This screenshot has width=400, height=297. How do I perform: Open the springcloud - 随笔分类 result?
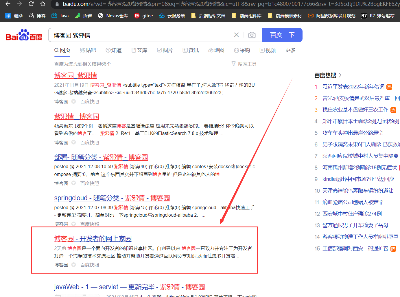point(112,198)
